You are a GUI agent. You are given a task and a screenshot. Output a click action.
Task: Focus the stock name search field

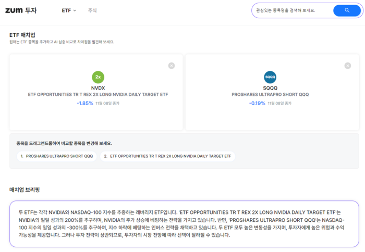click(293, 10)
